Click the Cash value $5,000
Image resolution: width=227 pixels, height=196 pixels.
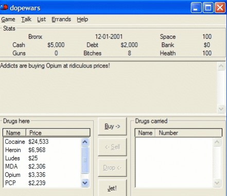click(x=56, y=45)
